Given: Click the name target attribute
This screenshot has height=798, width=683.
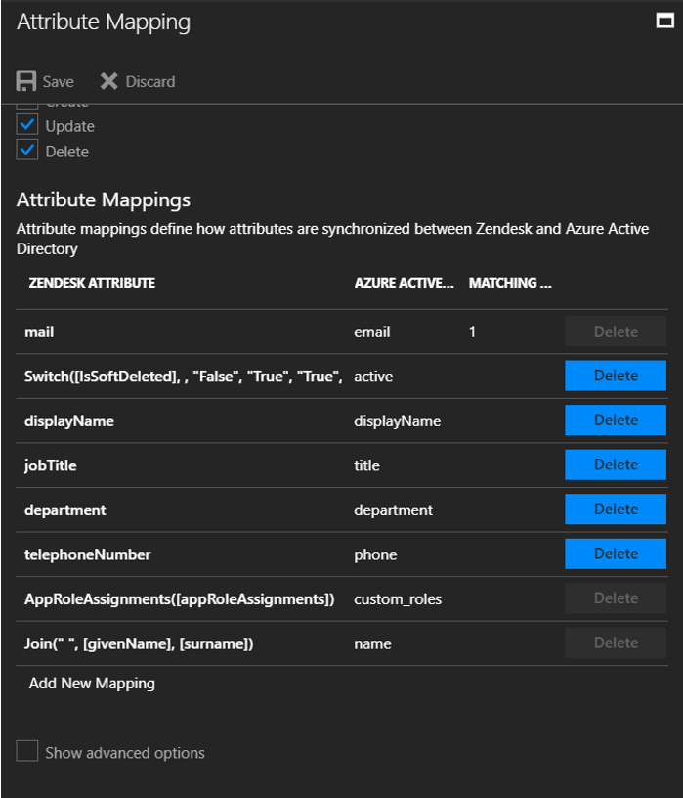Looking at the screenshot, I should 373,643.
